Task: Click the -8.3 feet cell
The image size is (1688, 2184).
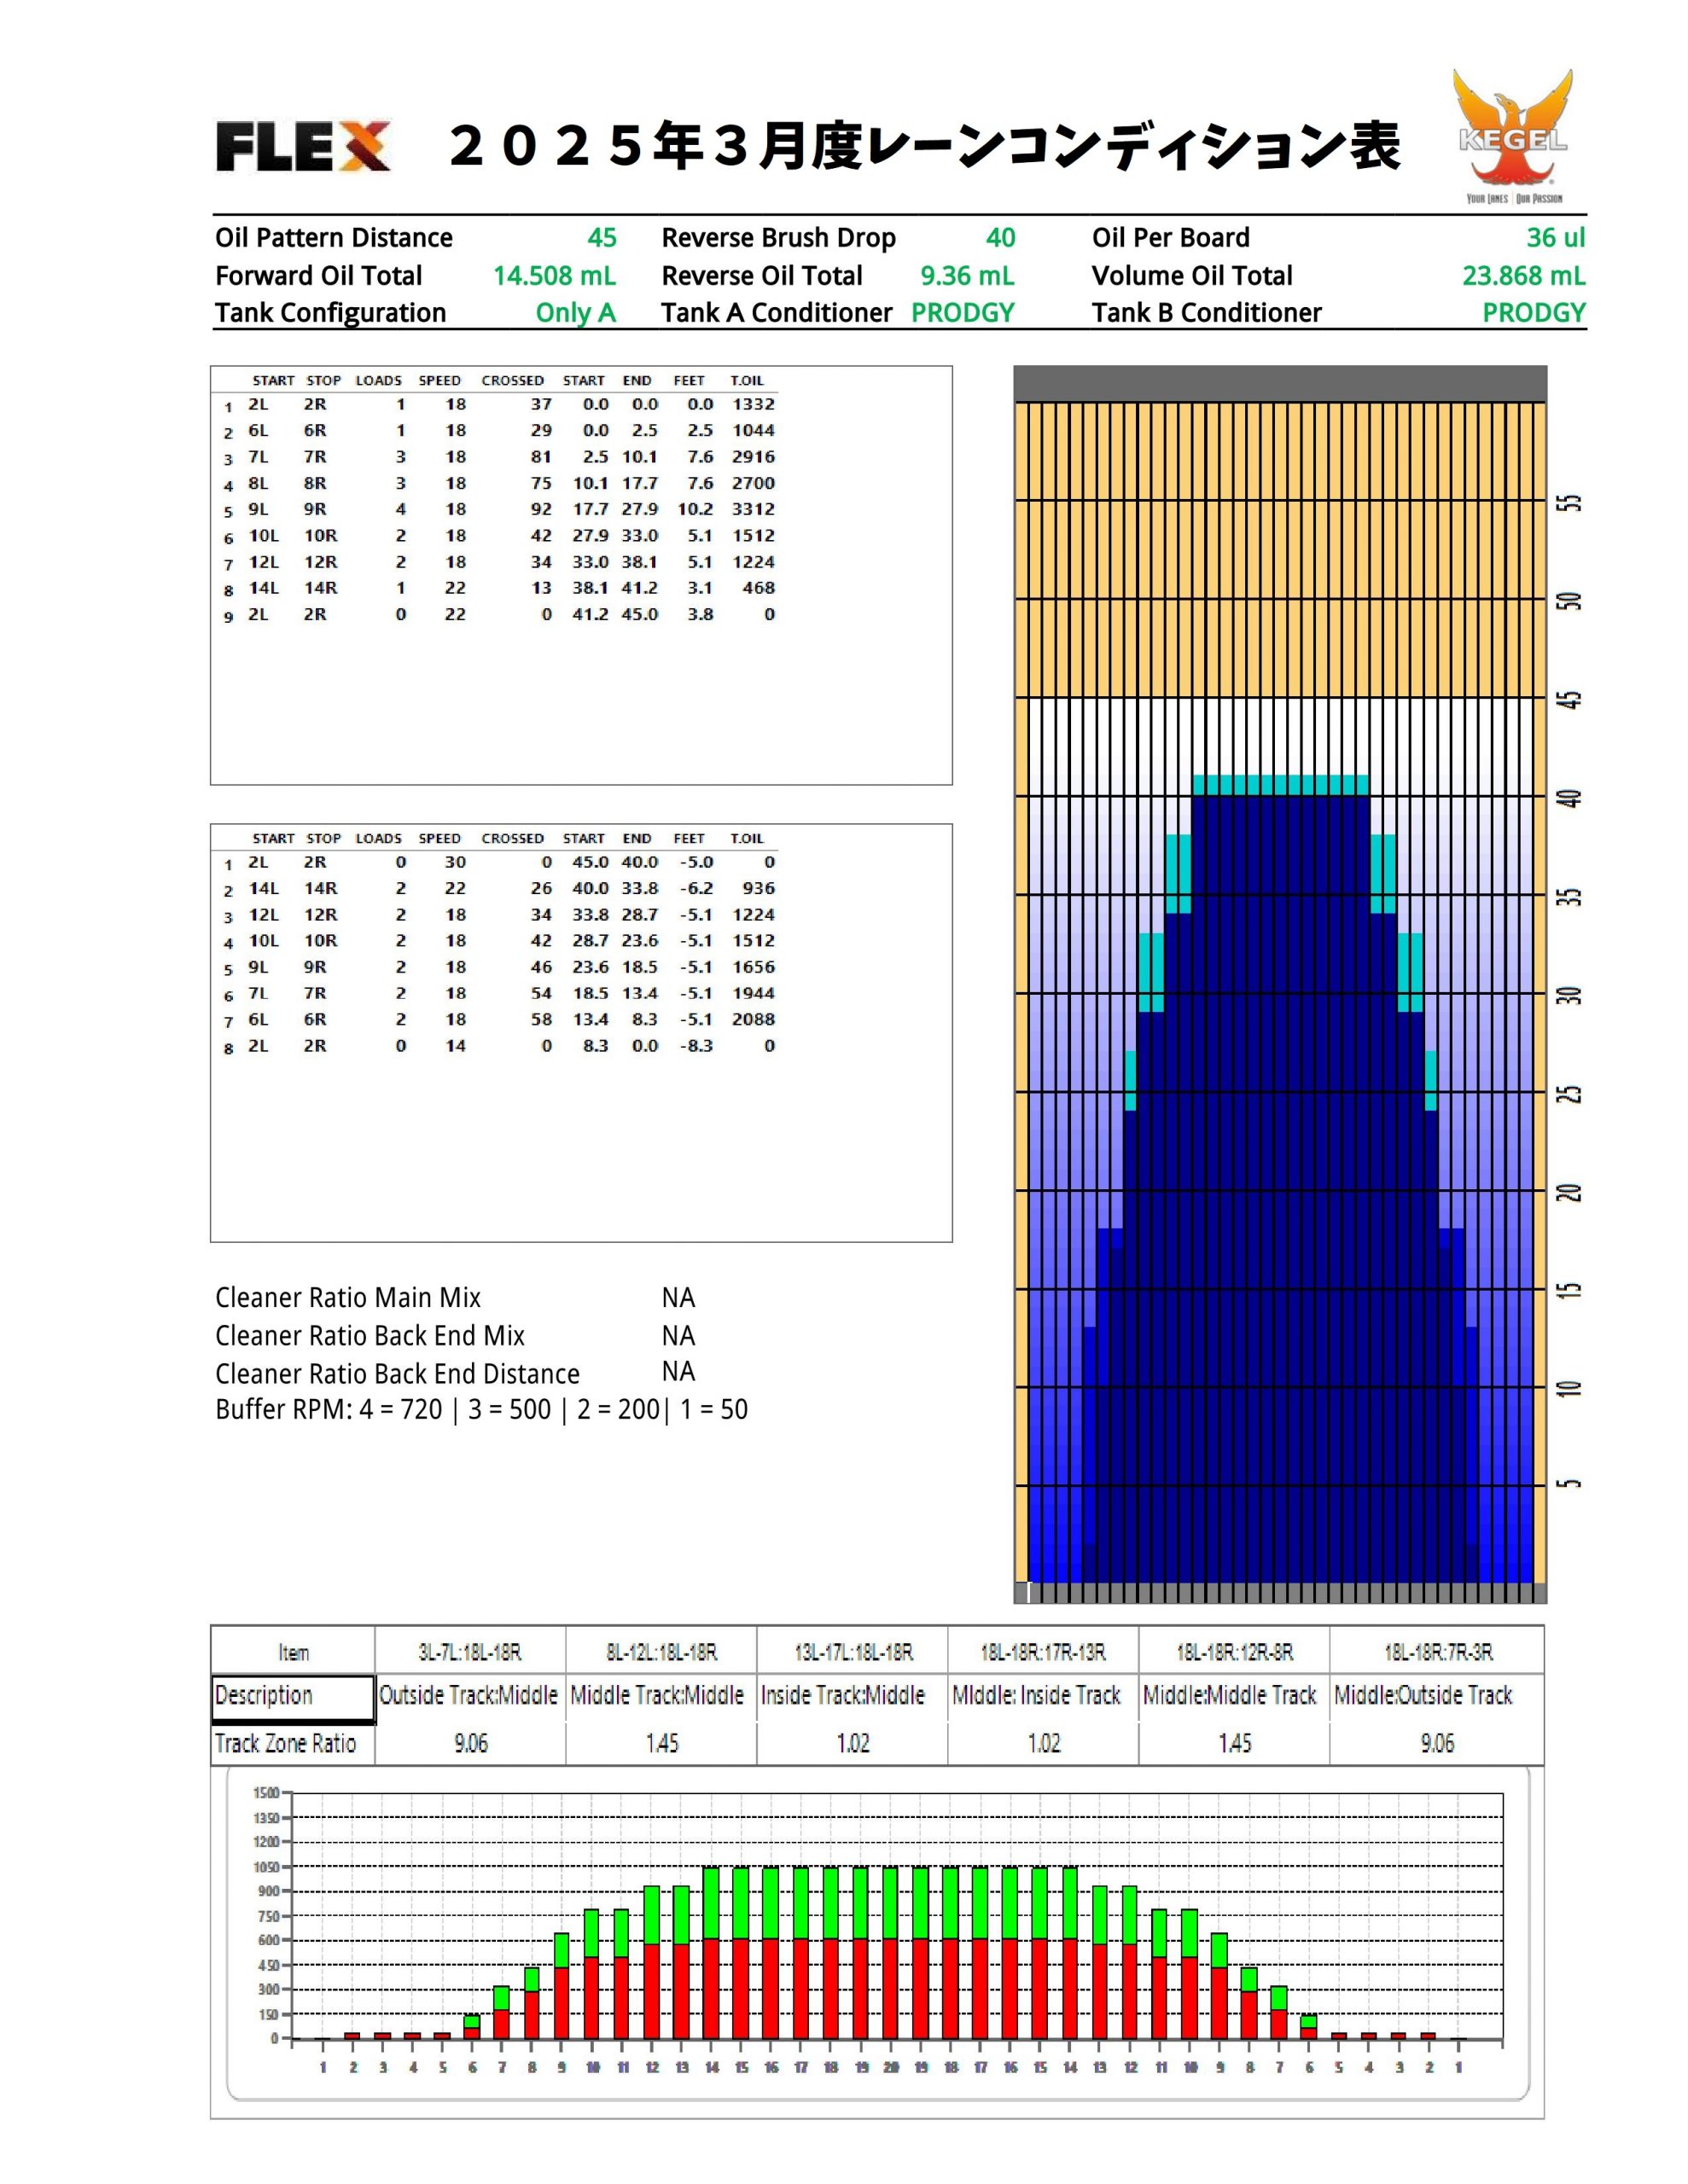Action: pos(696,1046)
